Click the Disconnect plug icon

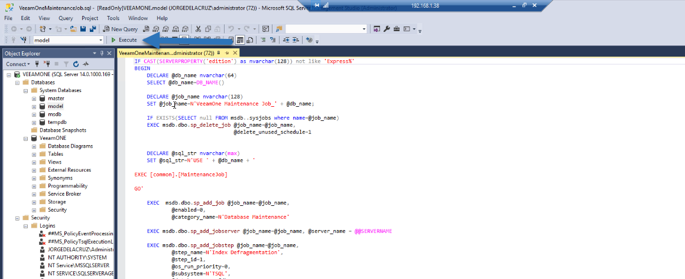click(x=46, y=64)
